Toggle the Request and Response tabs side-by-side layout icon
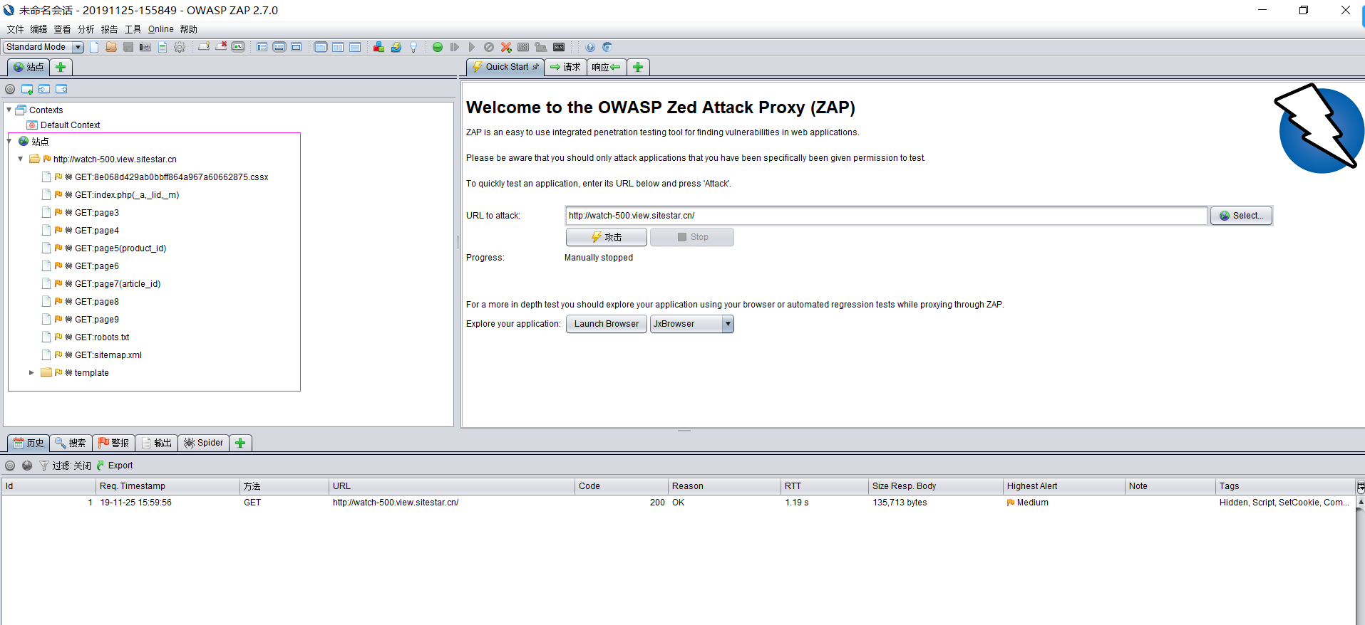 (321, 47)
